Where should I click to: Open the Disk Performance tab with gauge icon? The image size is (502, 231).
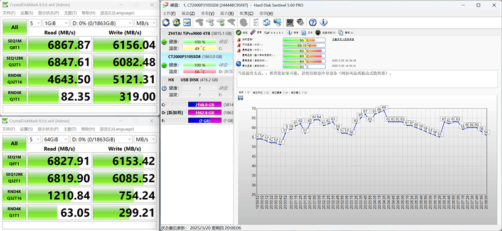click(326, 33)
